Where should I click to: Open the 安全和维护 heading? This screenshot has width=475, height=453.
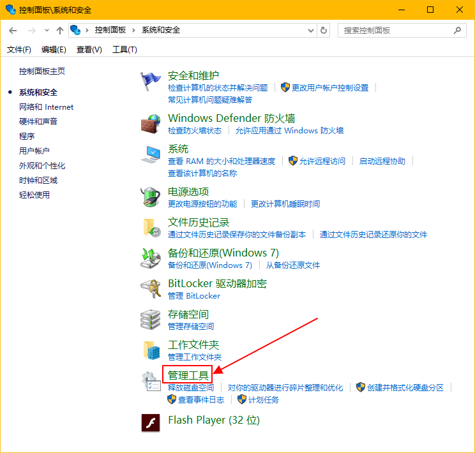pyautogui.click(x=193, y=75)
